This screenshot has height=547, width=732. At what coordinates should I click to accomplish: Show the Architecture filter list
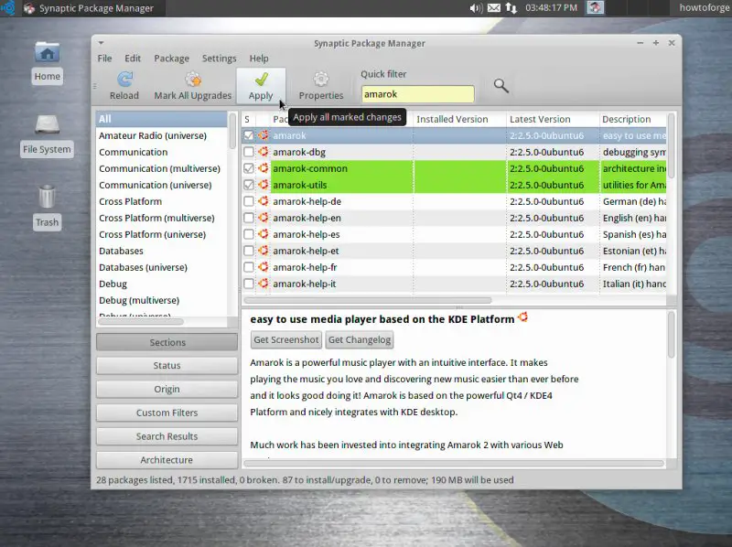click(x=167, y=460)
